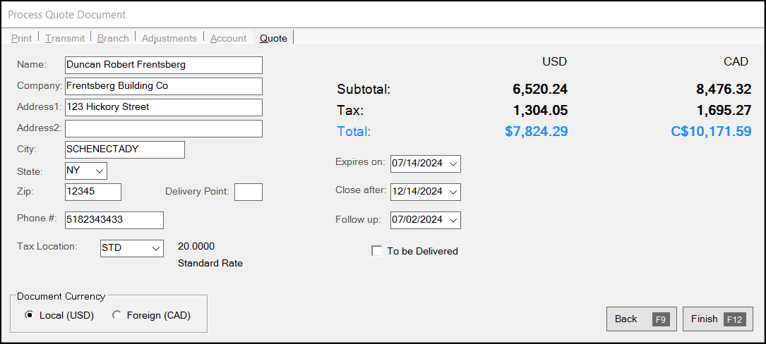The height and width of the screenshot is (344, 766).
Task: Click the empty Address2 field
Action: point(163,128)
